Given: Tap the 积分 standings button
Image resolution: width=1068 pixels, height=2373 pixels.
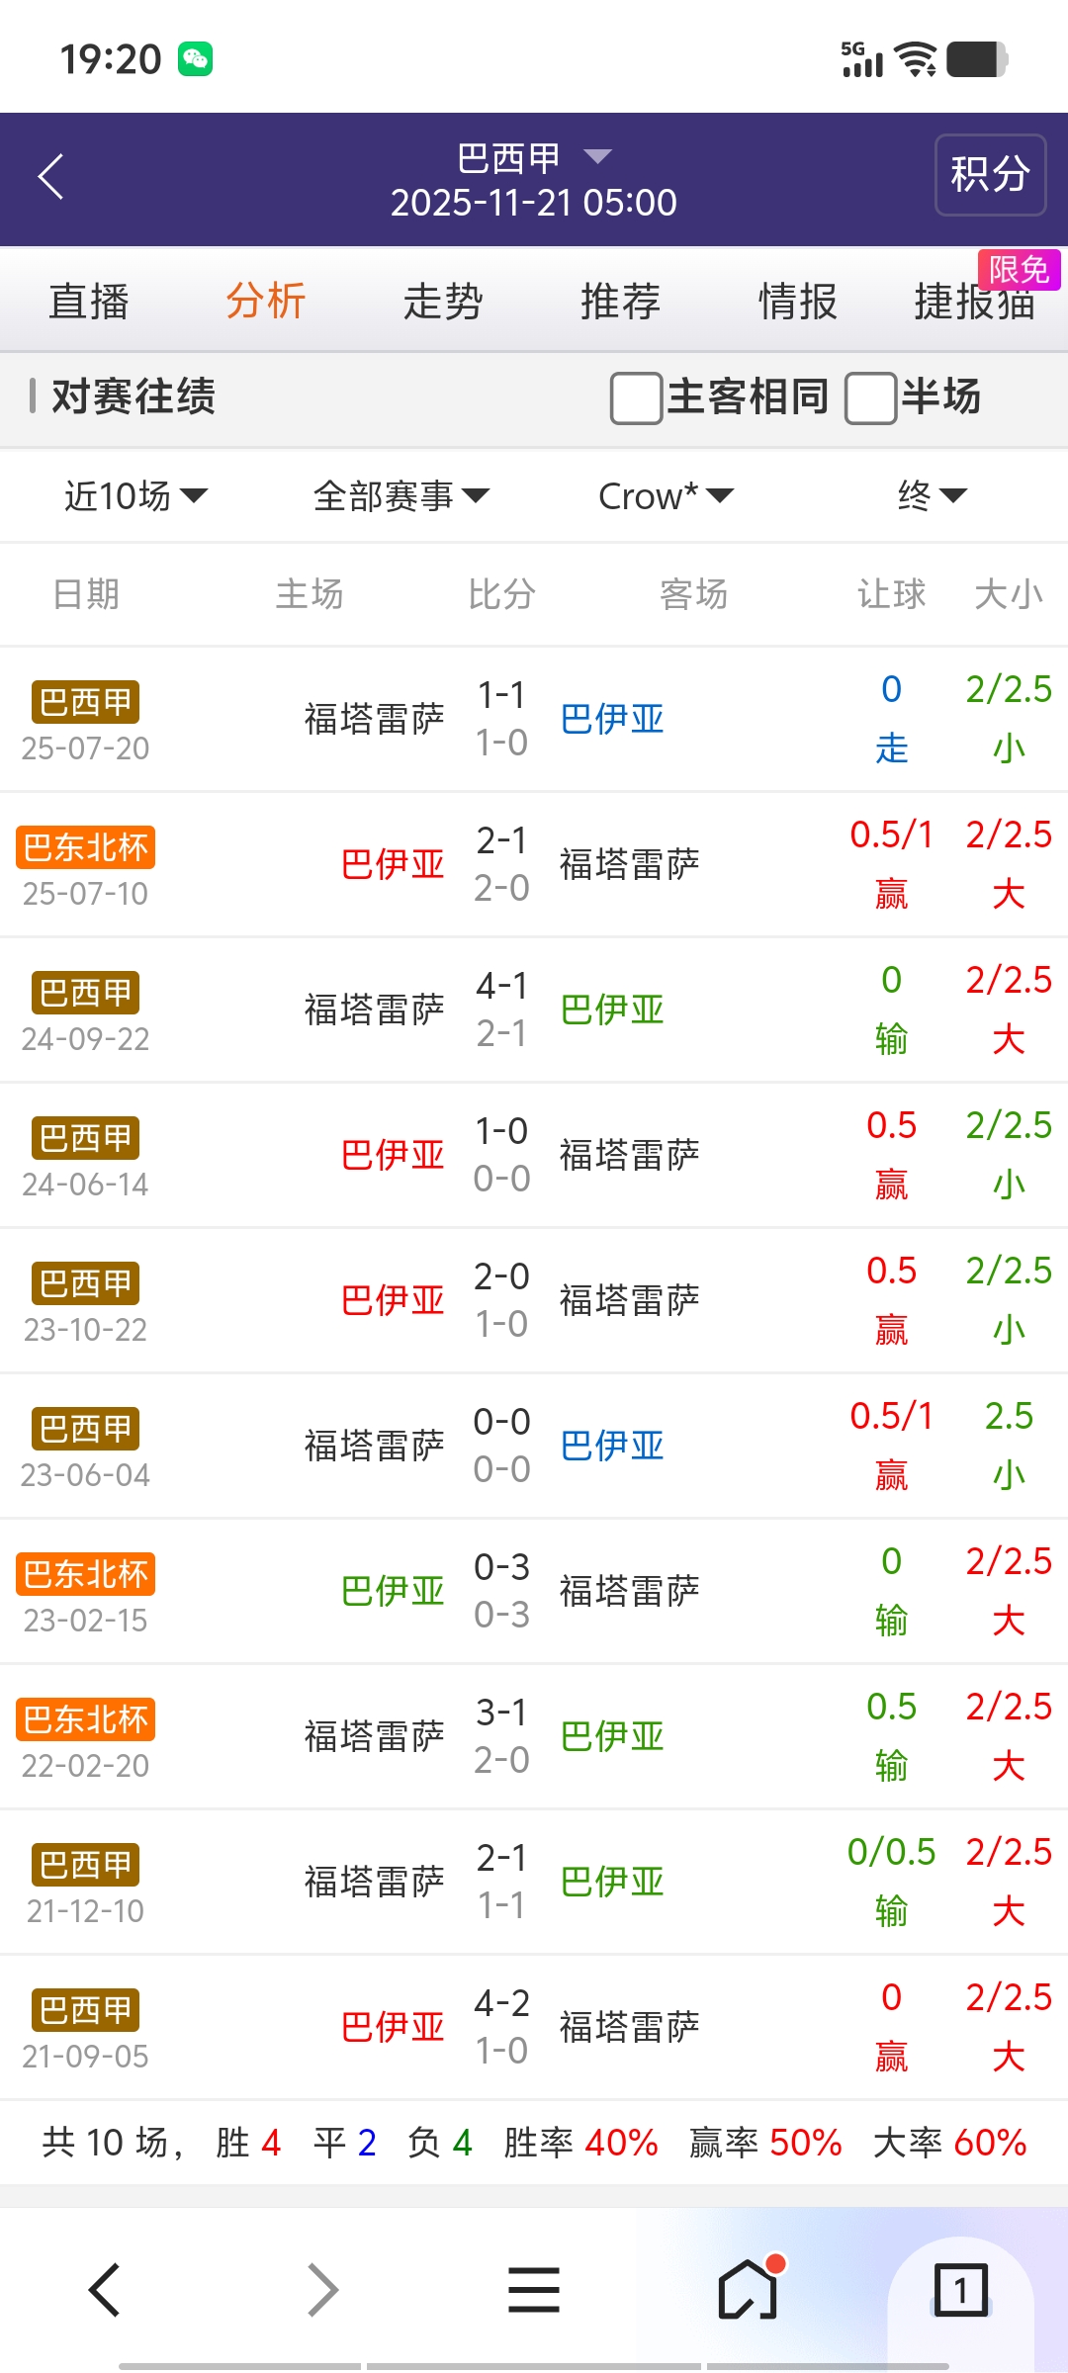Looking at the screenshot, I should coord(990,175).
